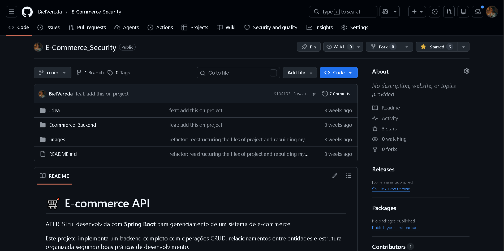Screen dimensions: 504x251
Task: Click the repository title E-Commerce_Security
Action: 81,47
